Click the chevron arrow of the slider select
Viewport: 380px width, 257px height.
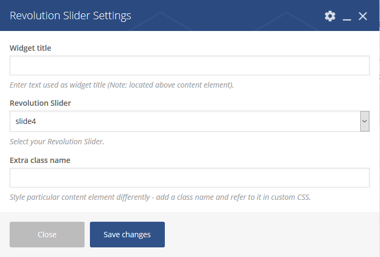click(x=364, y=121)
